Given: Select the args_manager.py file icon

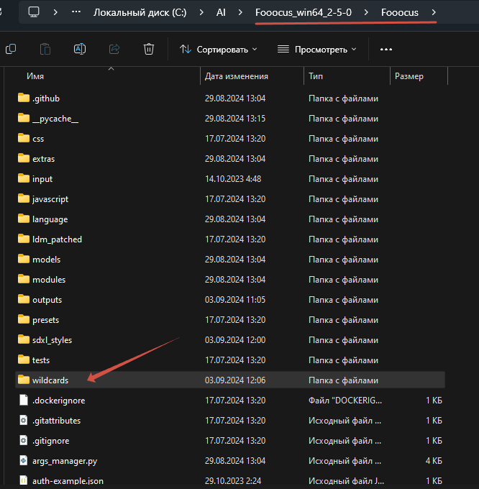Looking at the screenshot, I should point(24,460).
